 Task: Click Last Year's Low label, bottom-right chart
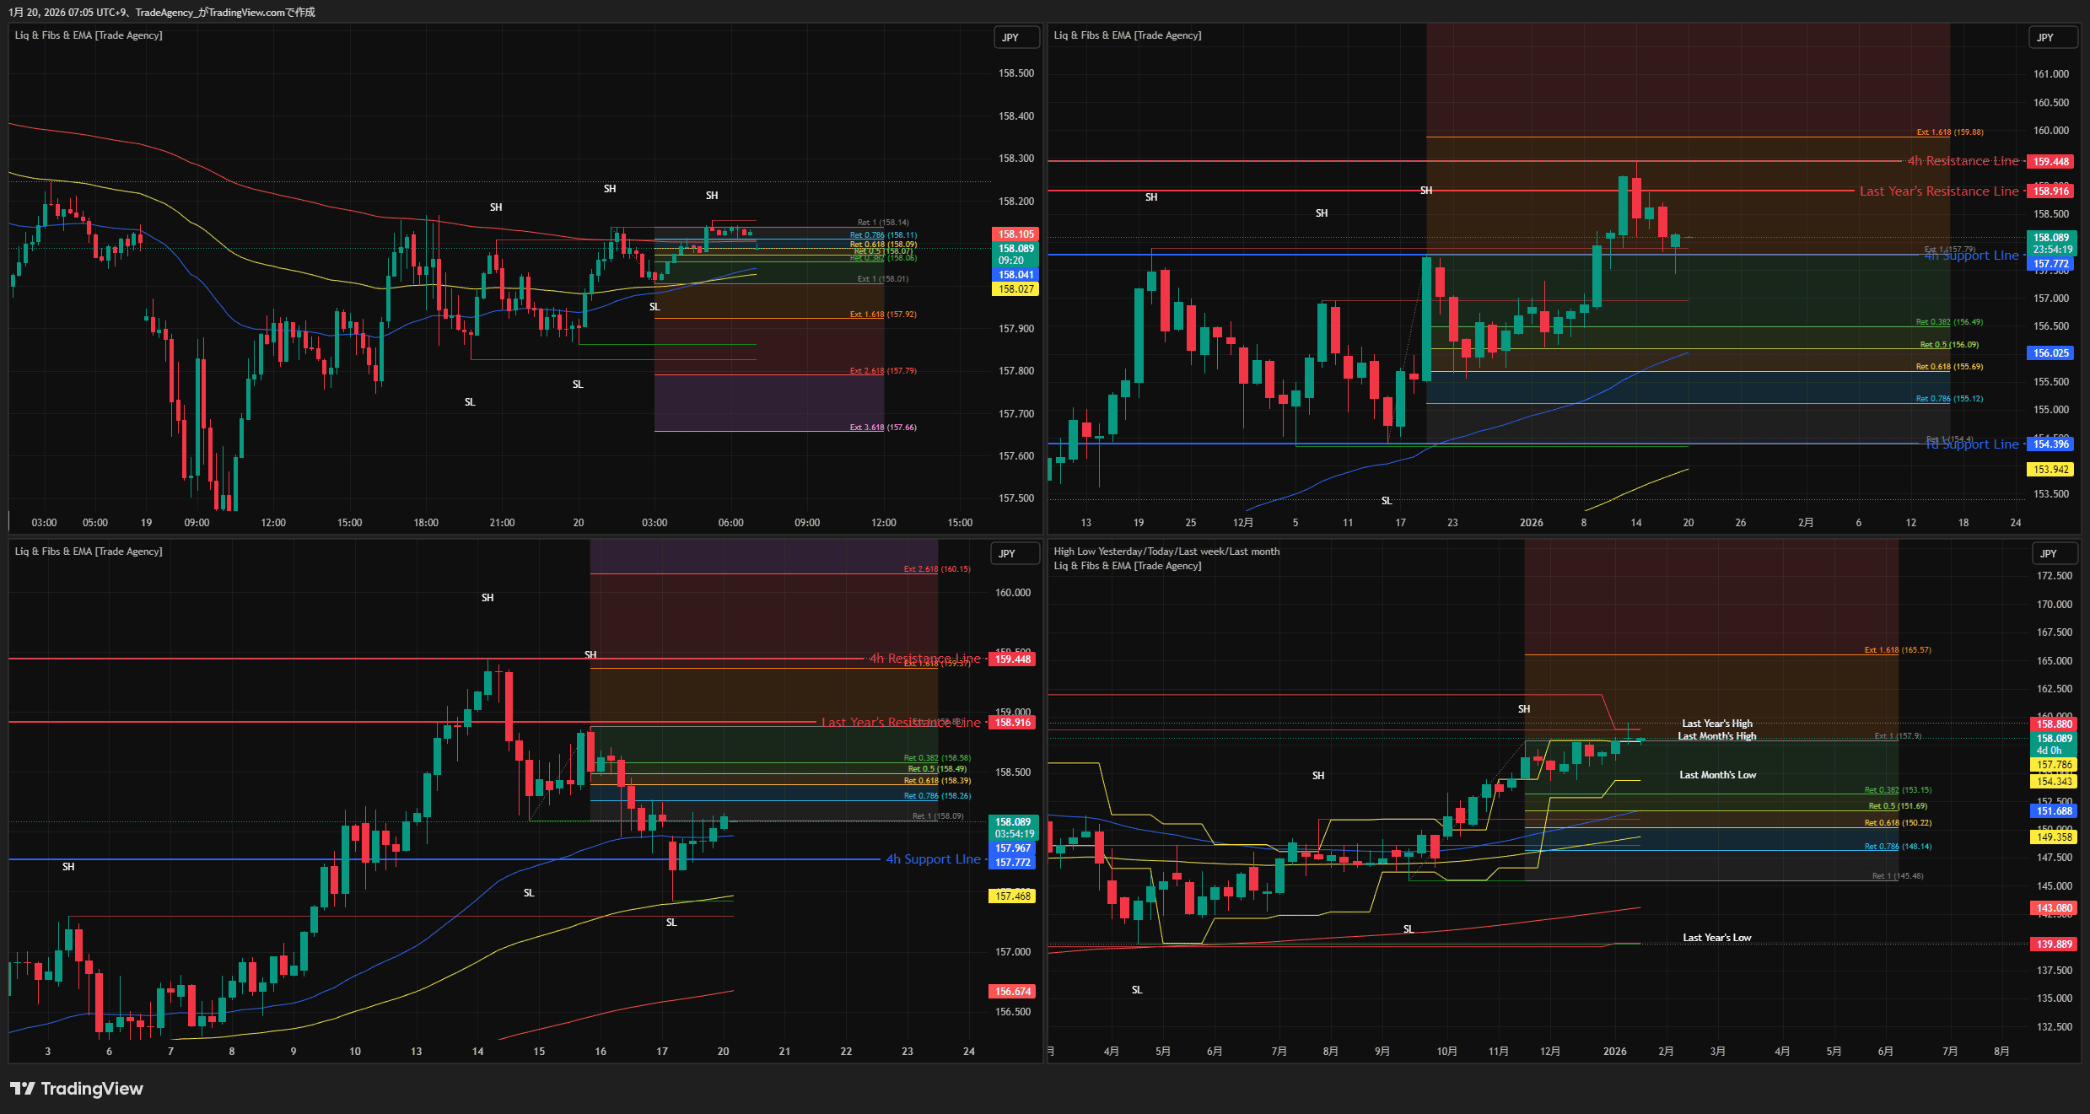coord(1716,938)
